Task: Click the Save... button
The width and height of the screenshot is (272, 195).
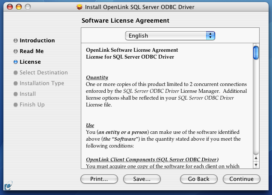Action: tap(142, 179)
